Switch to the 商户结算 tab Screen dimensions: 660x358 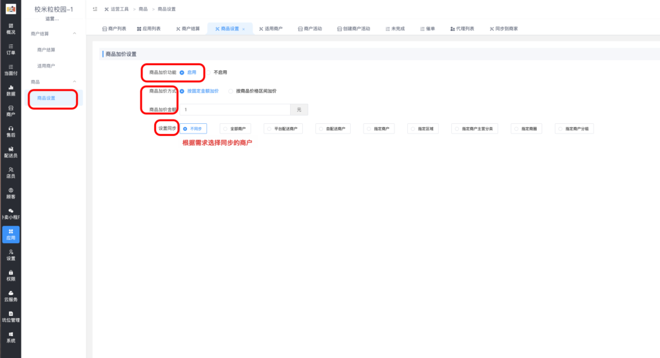tap(188, 28)
